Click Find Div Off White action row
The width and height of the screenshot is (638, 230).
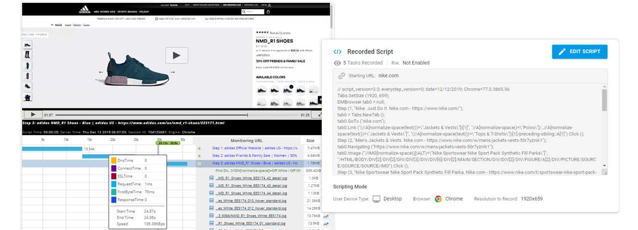258,171
